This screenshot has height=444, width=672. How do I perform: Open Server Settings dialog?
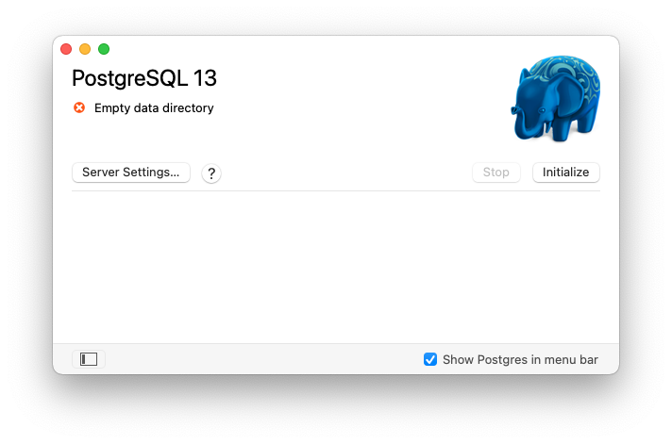pyautogui.click(x=131, y=173)
